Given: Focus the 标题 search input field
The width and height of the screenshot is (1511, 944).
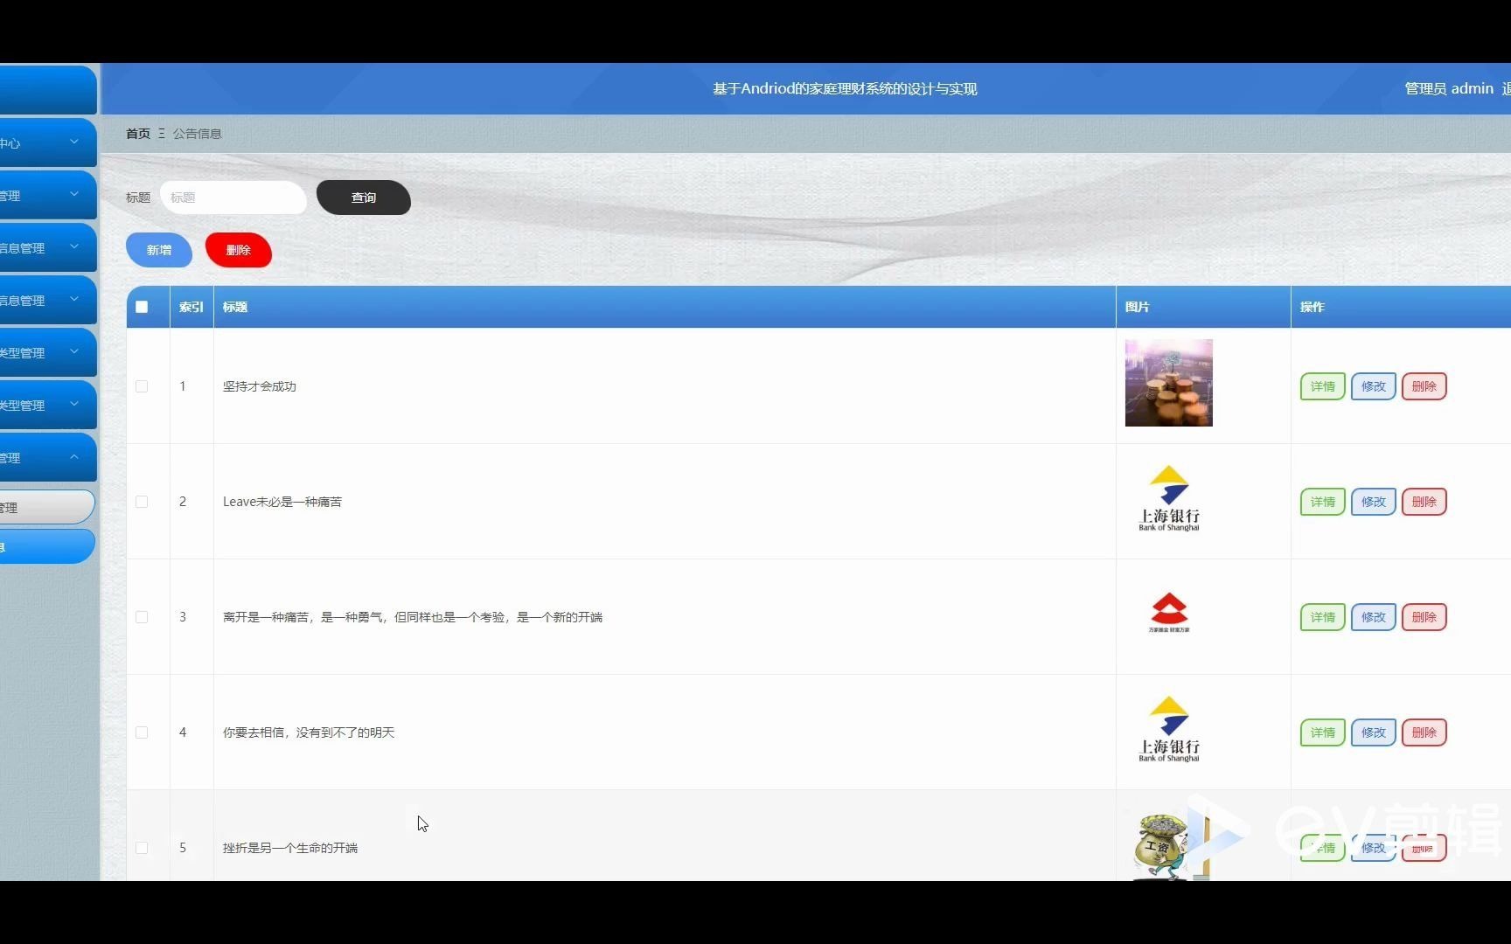Looking at the screenshot, I should coord(233,198).
